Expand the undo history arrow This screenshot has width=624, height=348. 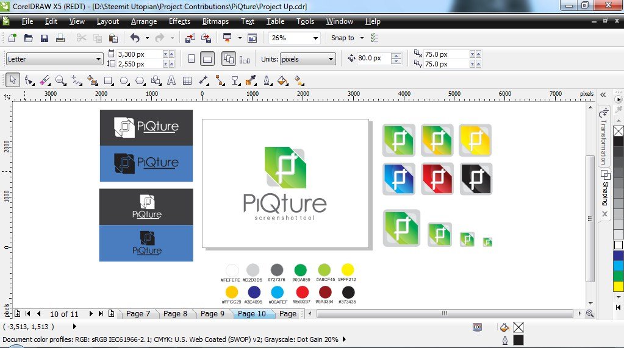147,38
